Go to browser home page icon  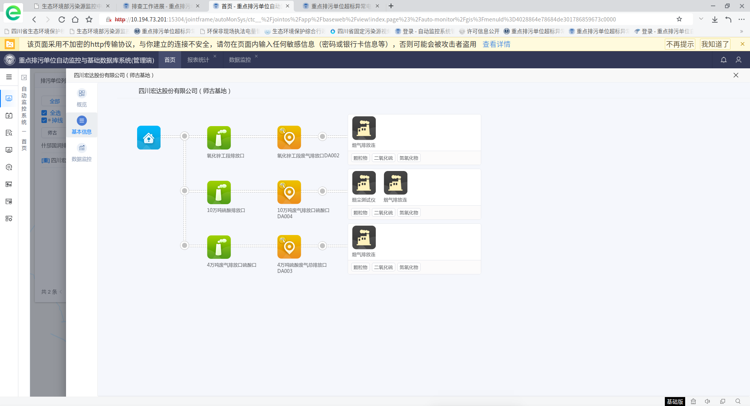(x=75, y=20)
